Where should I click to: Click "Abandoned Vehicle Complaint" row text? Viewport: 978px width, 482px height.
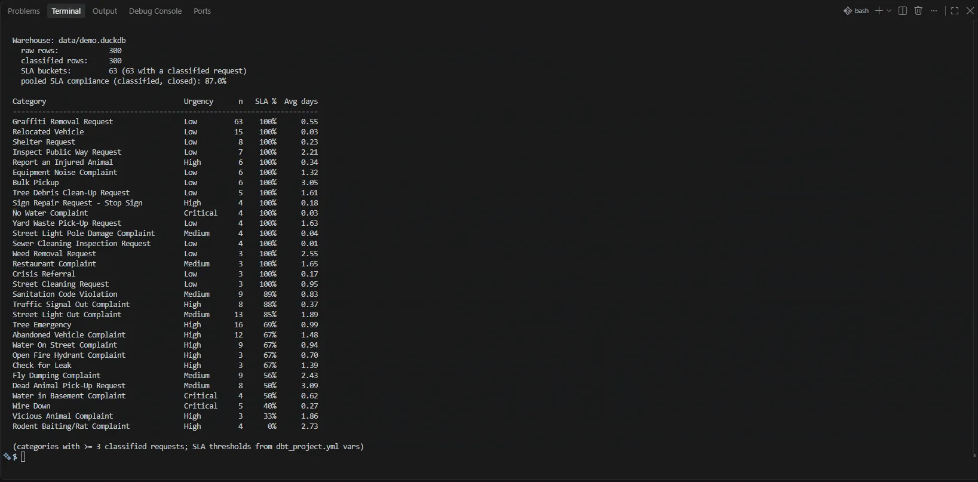[x=69, y=335]
